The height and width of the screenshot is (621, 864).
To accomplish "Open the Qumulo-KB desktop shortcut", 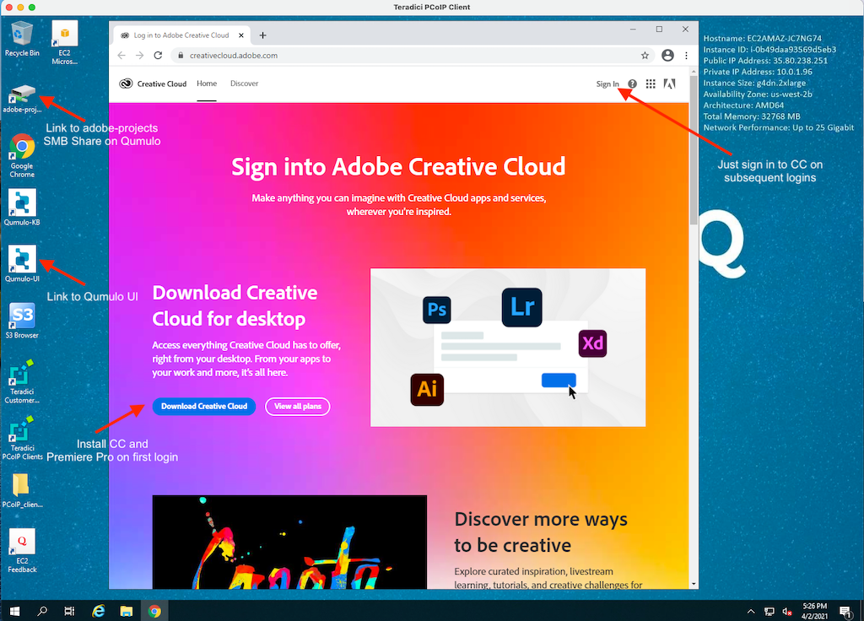I will point(22,208).
